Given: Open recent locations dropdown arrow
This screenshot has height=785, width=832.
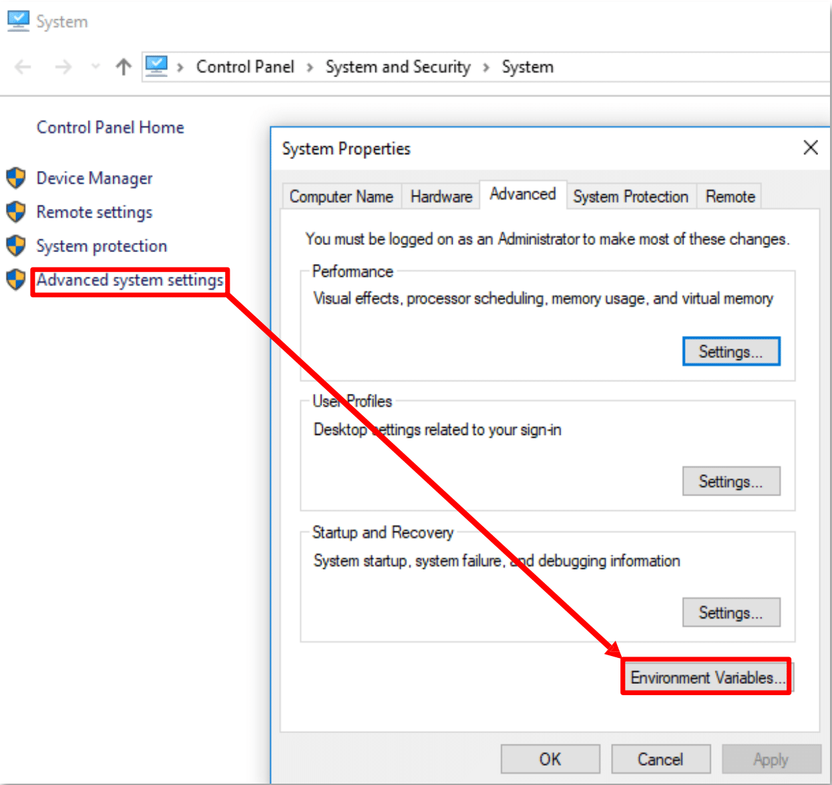Looking at the screenshot, I should coord(95,67).
